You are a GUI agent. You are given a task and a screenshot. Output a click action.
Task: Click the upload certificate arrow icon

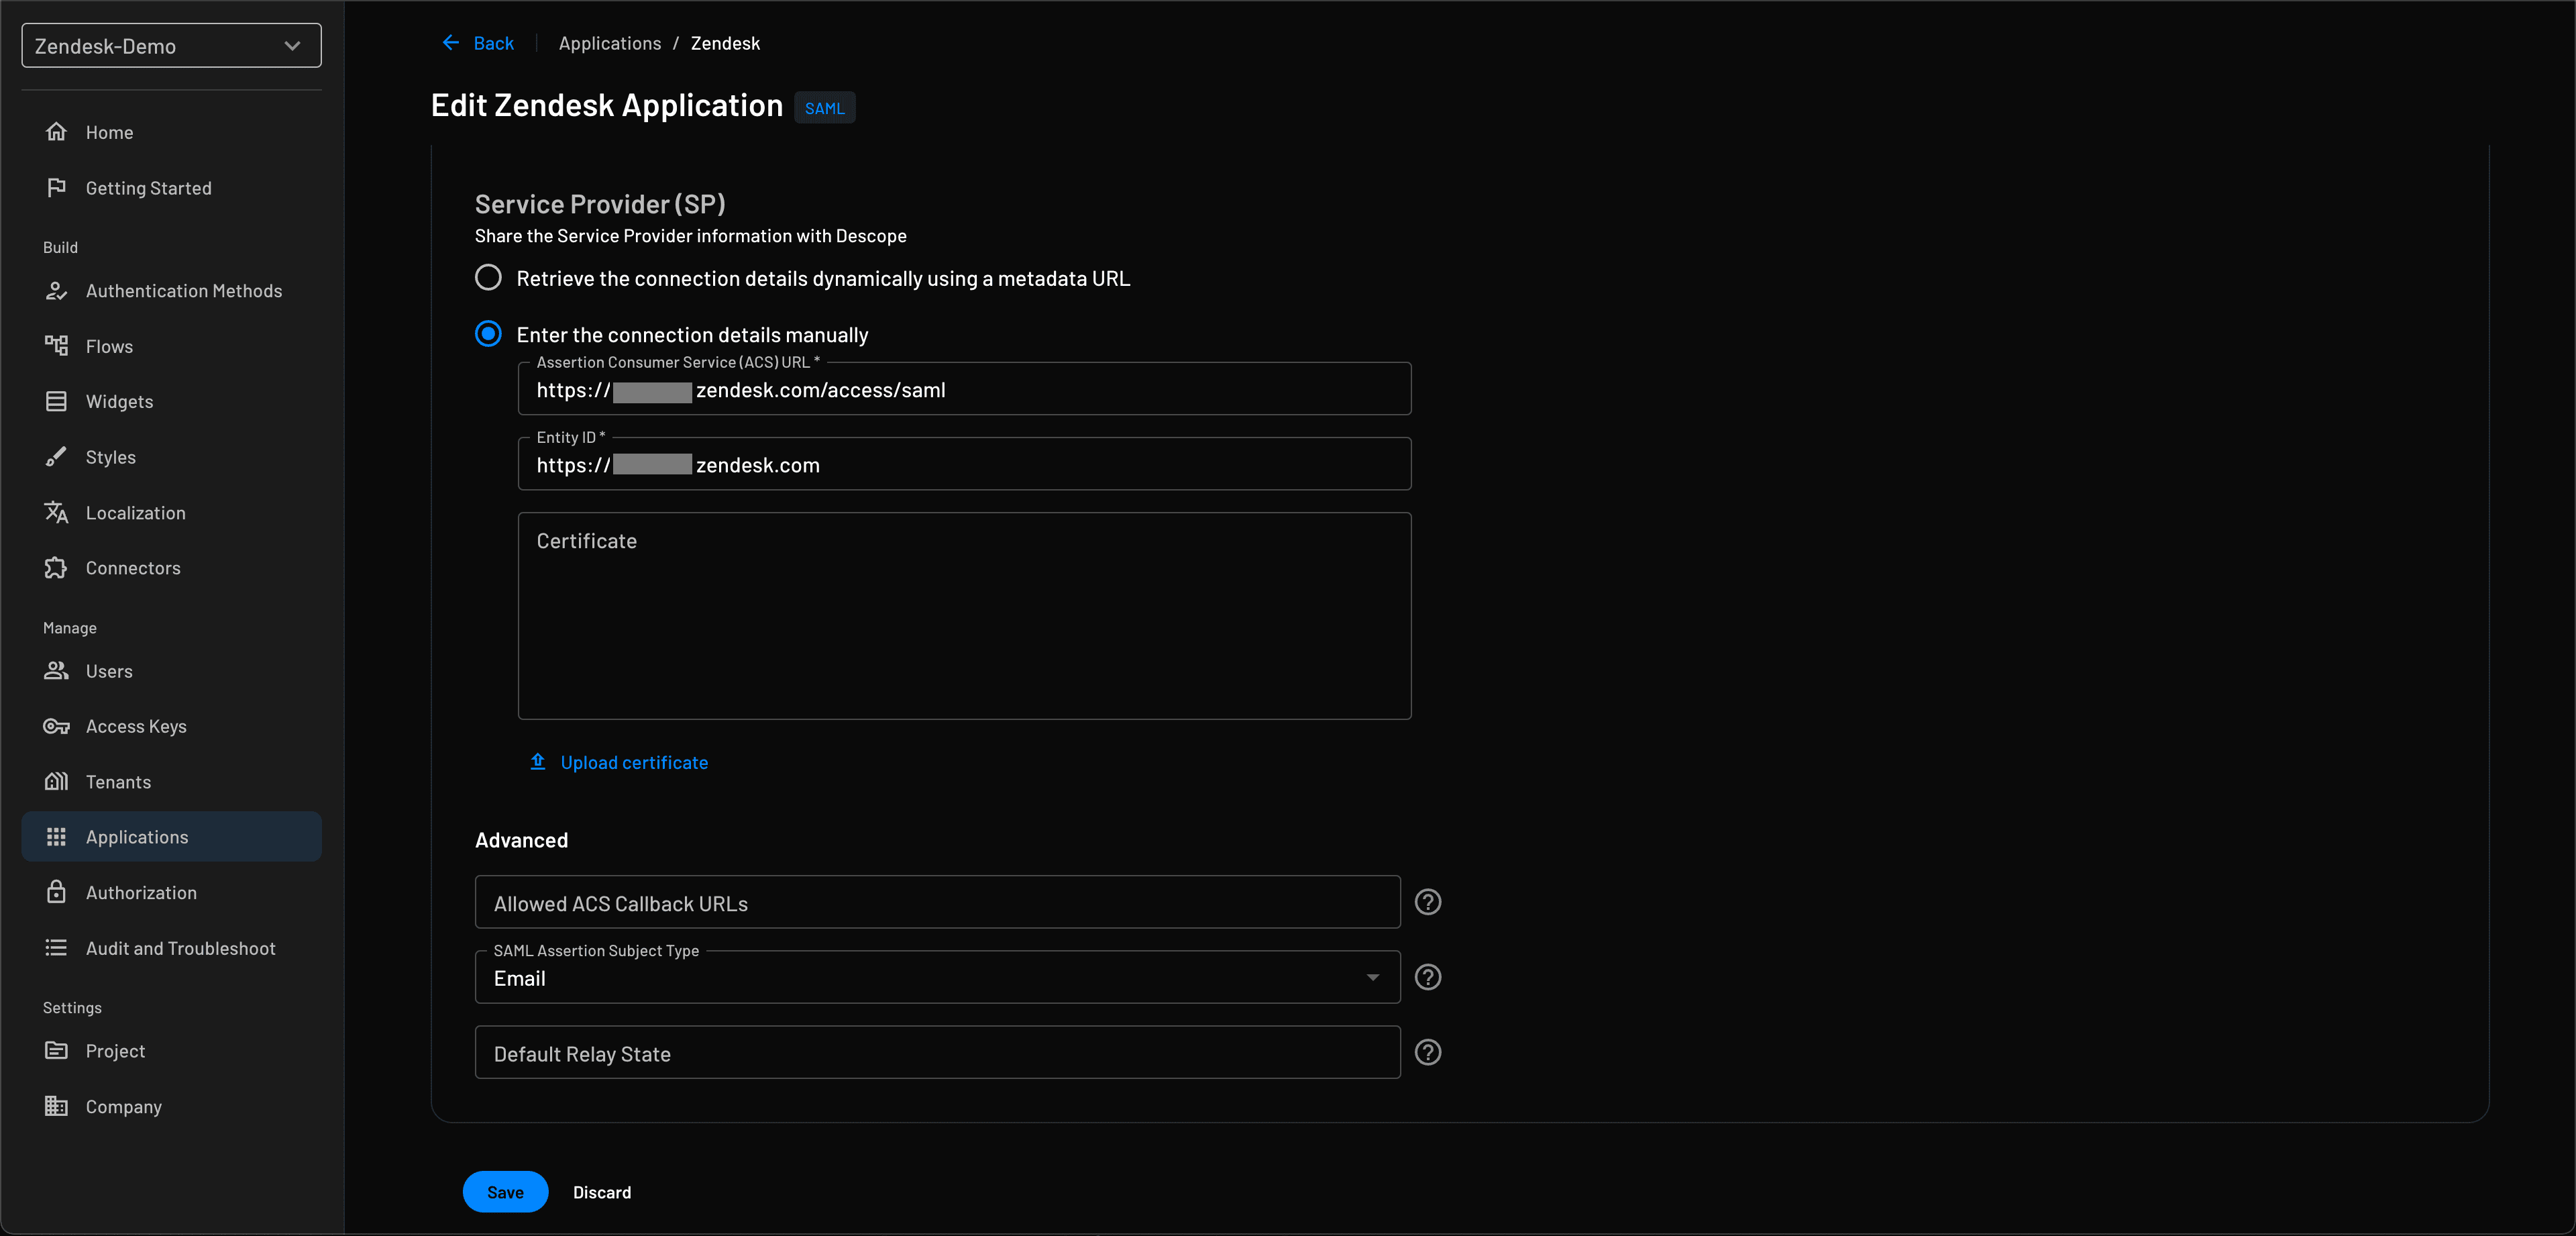(x=538, y=762)
